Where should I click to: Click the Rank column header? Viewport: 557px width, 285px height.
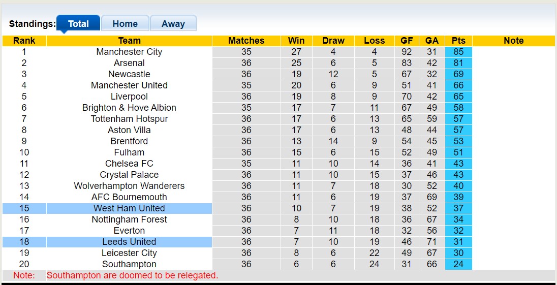coord(24,41)
